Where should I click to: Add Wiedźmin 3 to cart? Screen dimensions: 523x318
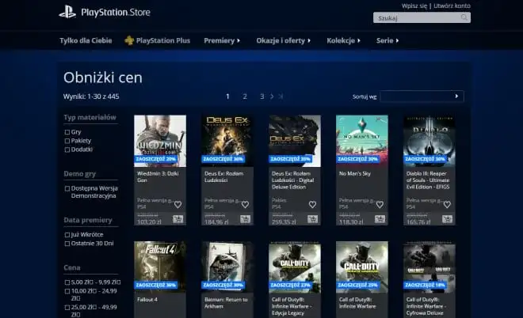tap(178, 219)
